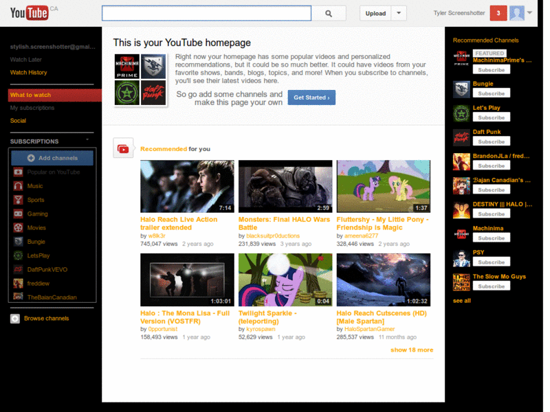Click the search magnifier button

(329, 13)
